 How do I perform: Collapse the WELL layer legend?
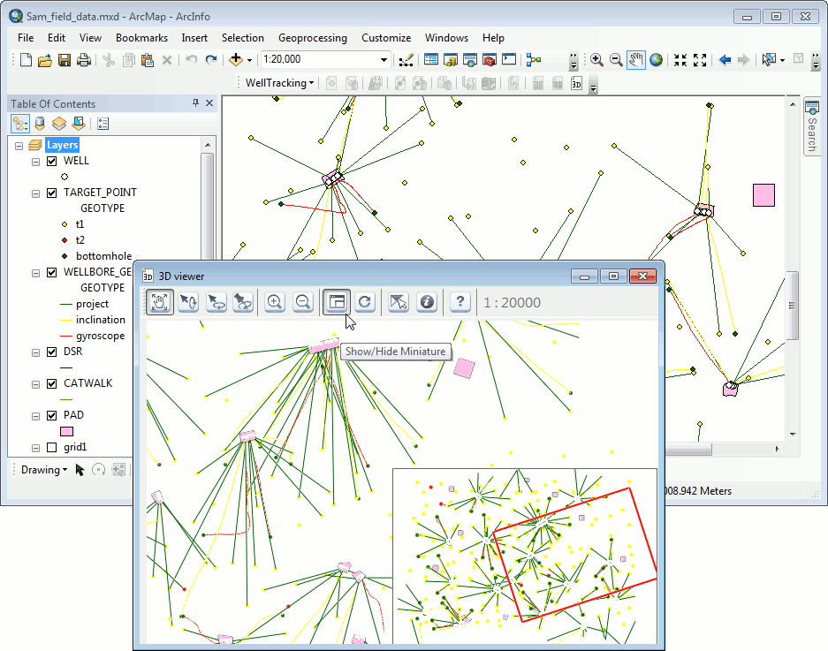[x=36, y=162]
